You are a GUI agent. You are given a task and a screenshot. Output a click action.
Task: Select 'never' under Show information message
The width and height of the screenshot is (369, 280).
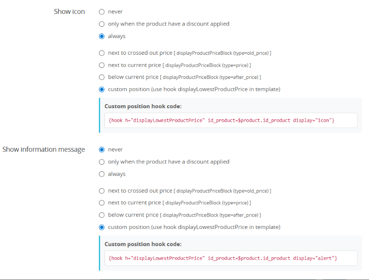coord(102,150)
